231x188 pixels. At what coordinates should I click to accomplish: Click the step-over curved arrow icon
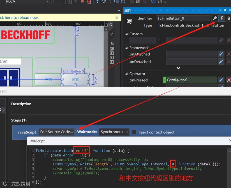[x=104, y=1]
